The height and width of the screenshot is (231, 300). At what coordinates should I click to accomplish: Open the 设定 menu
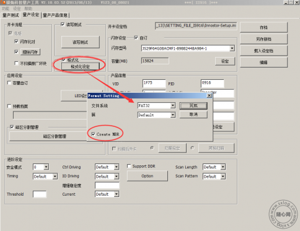(17, 9)
